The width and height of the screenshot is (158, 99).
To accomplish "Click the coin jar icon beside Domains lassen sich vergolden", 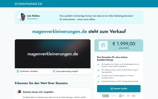I will pos(19,92).
